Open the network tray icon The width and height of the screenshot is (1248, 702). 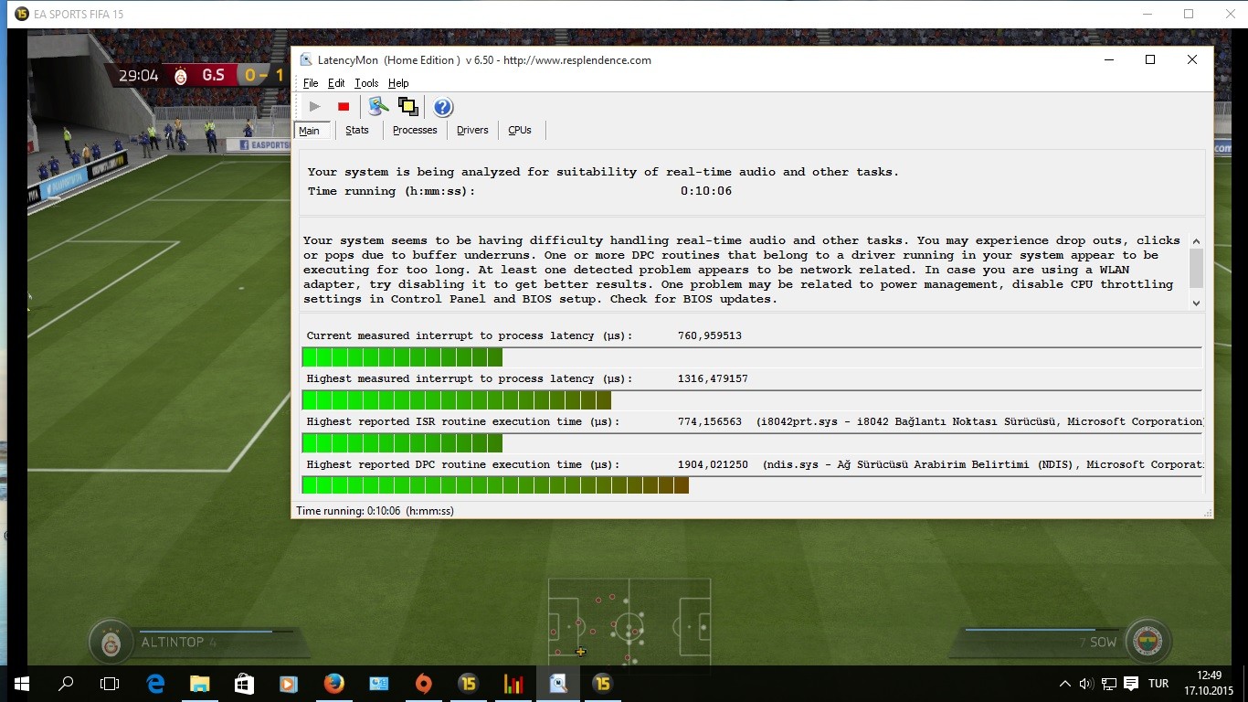(x=1109, y=684)
